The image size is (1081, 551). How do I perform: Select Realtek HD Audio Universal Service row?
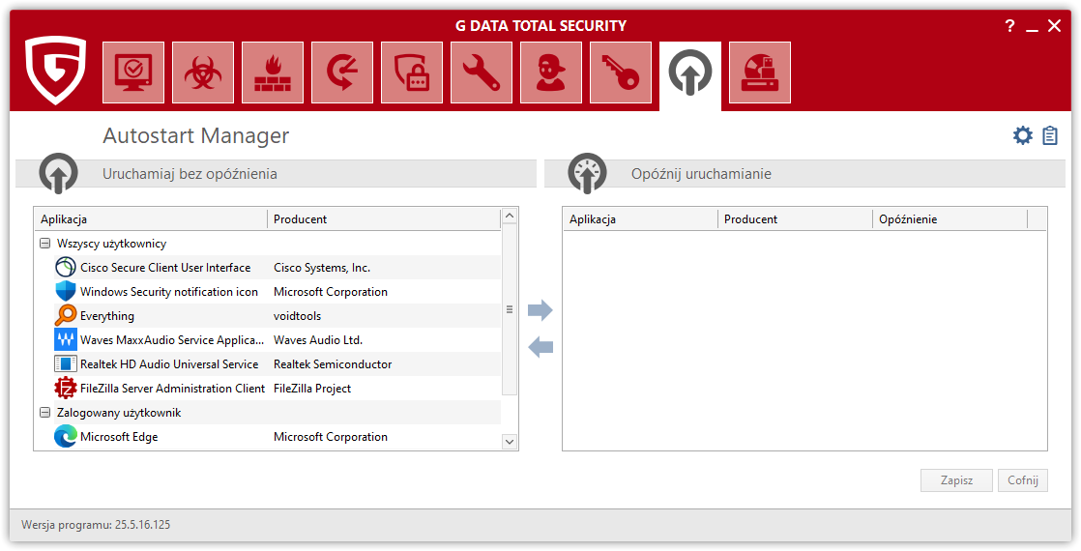(278, 364)
